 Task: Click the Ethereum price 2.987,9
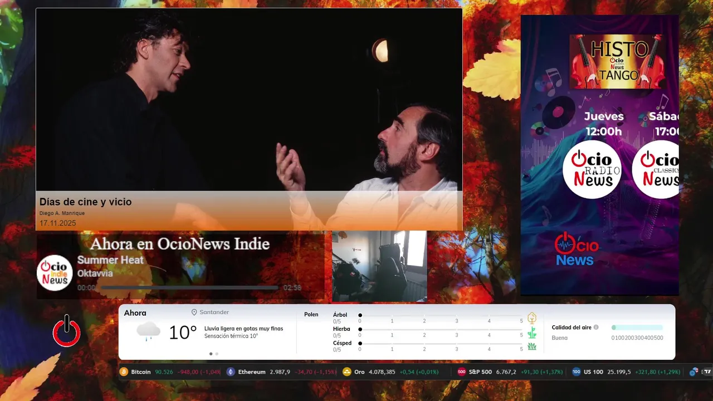click(x=280, y=372)
